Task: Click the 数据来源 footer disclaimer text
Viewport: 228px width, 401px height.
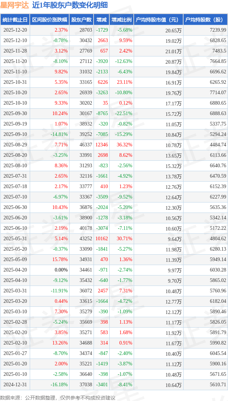Action: (x=58, y=397)
